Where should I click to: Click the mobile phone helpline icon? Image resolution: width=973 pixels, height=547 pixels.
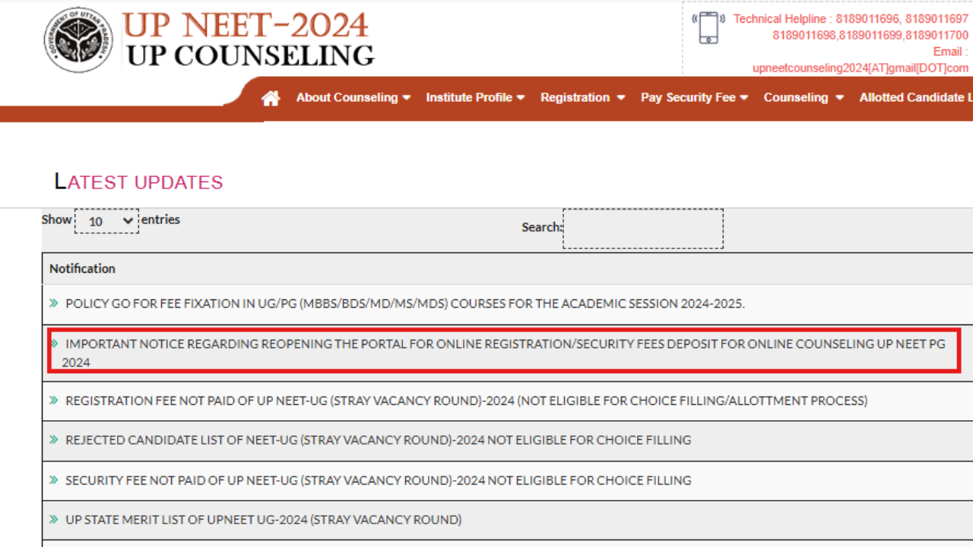[708, 27]
